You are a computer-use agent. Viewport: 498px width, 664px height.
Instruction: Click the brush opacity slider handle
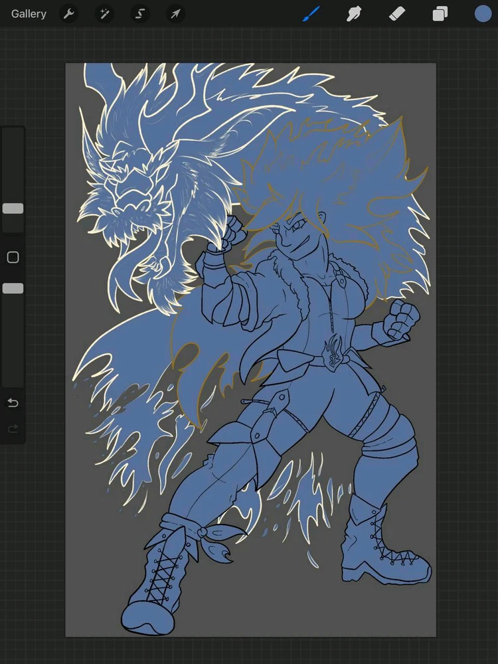pos(13,288)
